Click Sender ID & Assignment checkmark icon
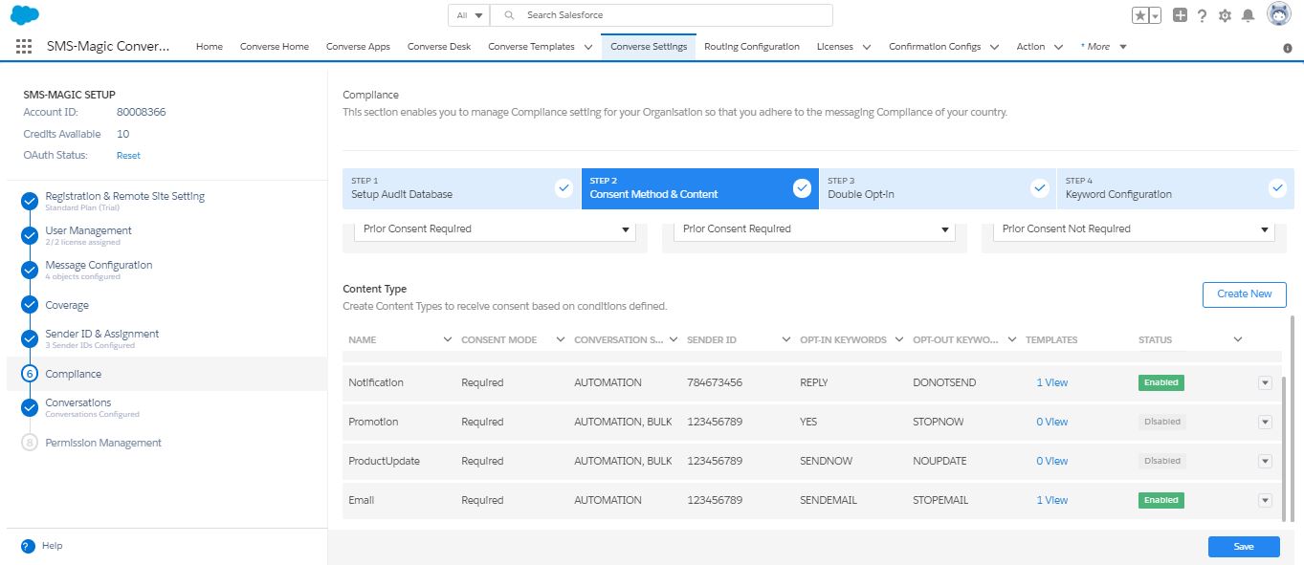This screenshot has height=565, width=1304. (30, 338)
